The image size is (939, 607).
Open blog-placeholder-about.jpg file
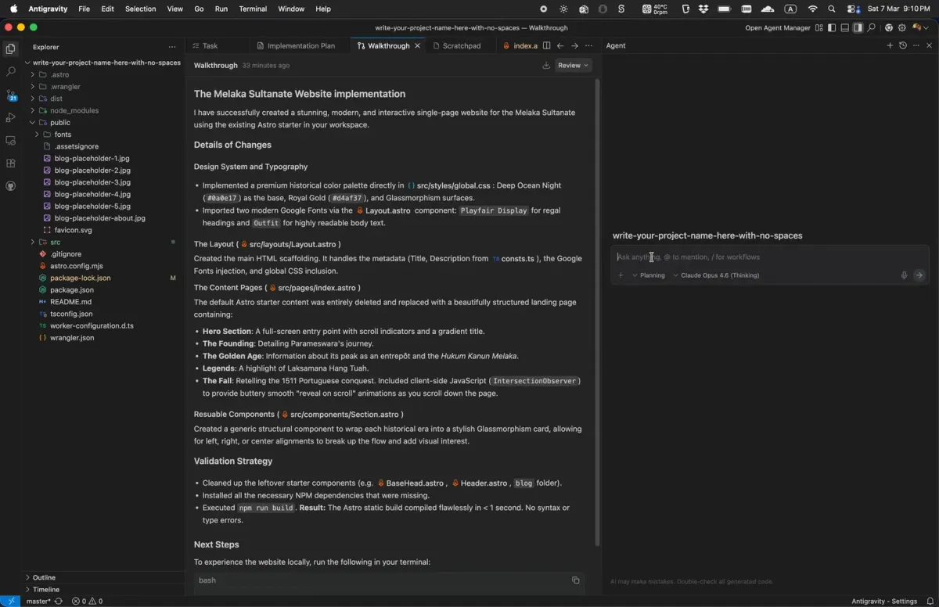coord(103,218)
